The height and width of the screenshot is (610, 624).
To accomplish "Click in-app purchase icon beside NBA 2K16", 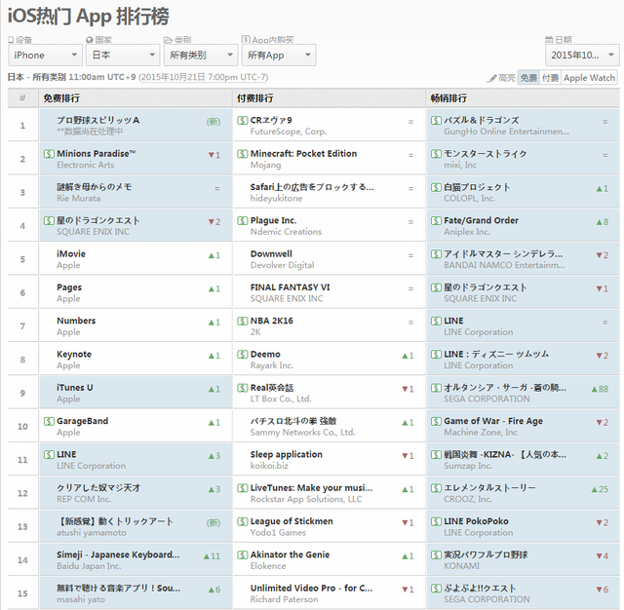I will 243,321.
